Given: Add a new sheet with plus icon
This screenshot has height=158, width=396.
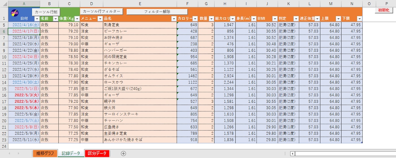Looking at the screenshot, I should (x=123, y=153).
